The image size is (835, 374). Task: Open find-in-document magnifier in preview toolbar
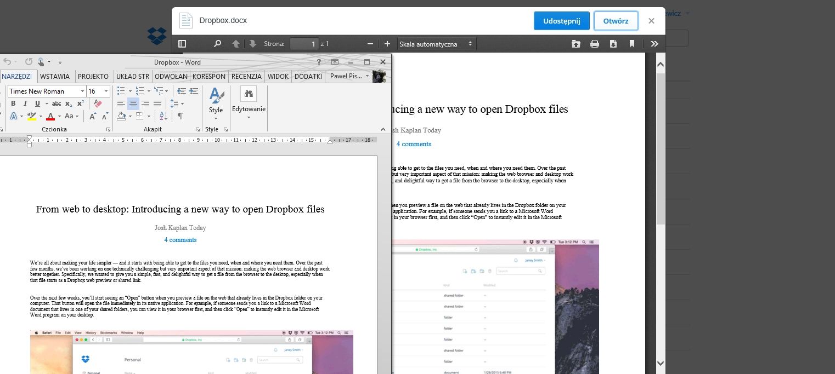click(217, 44)
